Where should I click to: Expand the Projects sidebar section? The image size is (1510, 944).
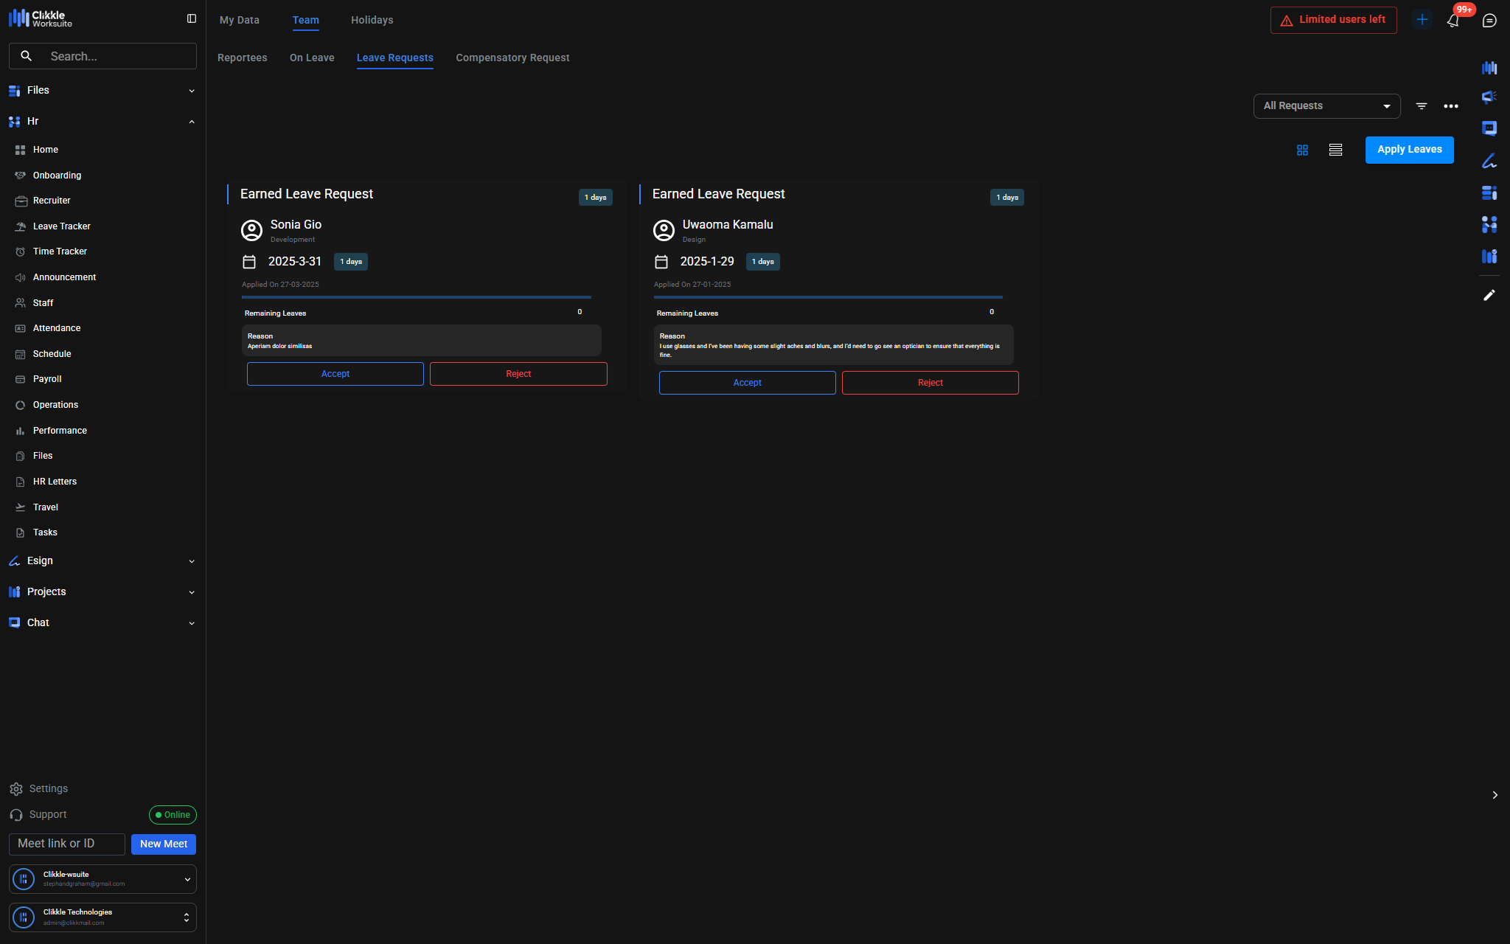pyautogui.click(x=192, y=592)
